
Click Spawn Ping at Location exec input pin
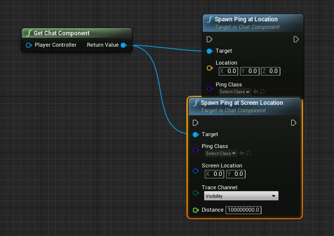[209, 39]
